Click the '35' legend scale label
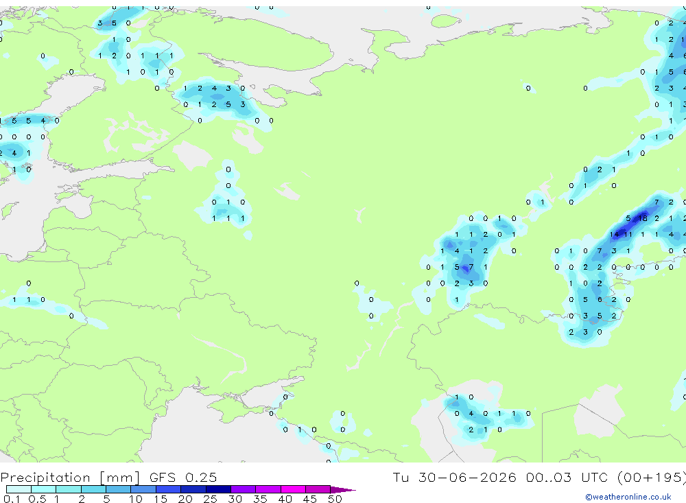This screenshot has width=686, height=503. [x=260, y=499]
